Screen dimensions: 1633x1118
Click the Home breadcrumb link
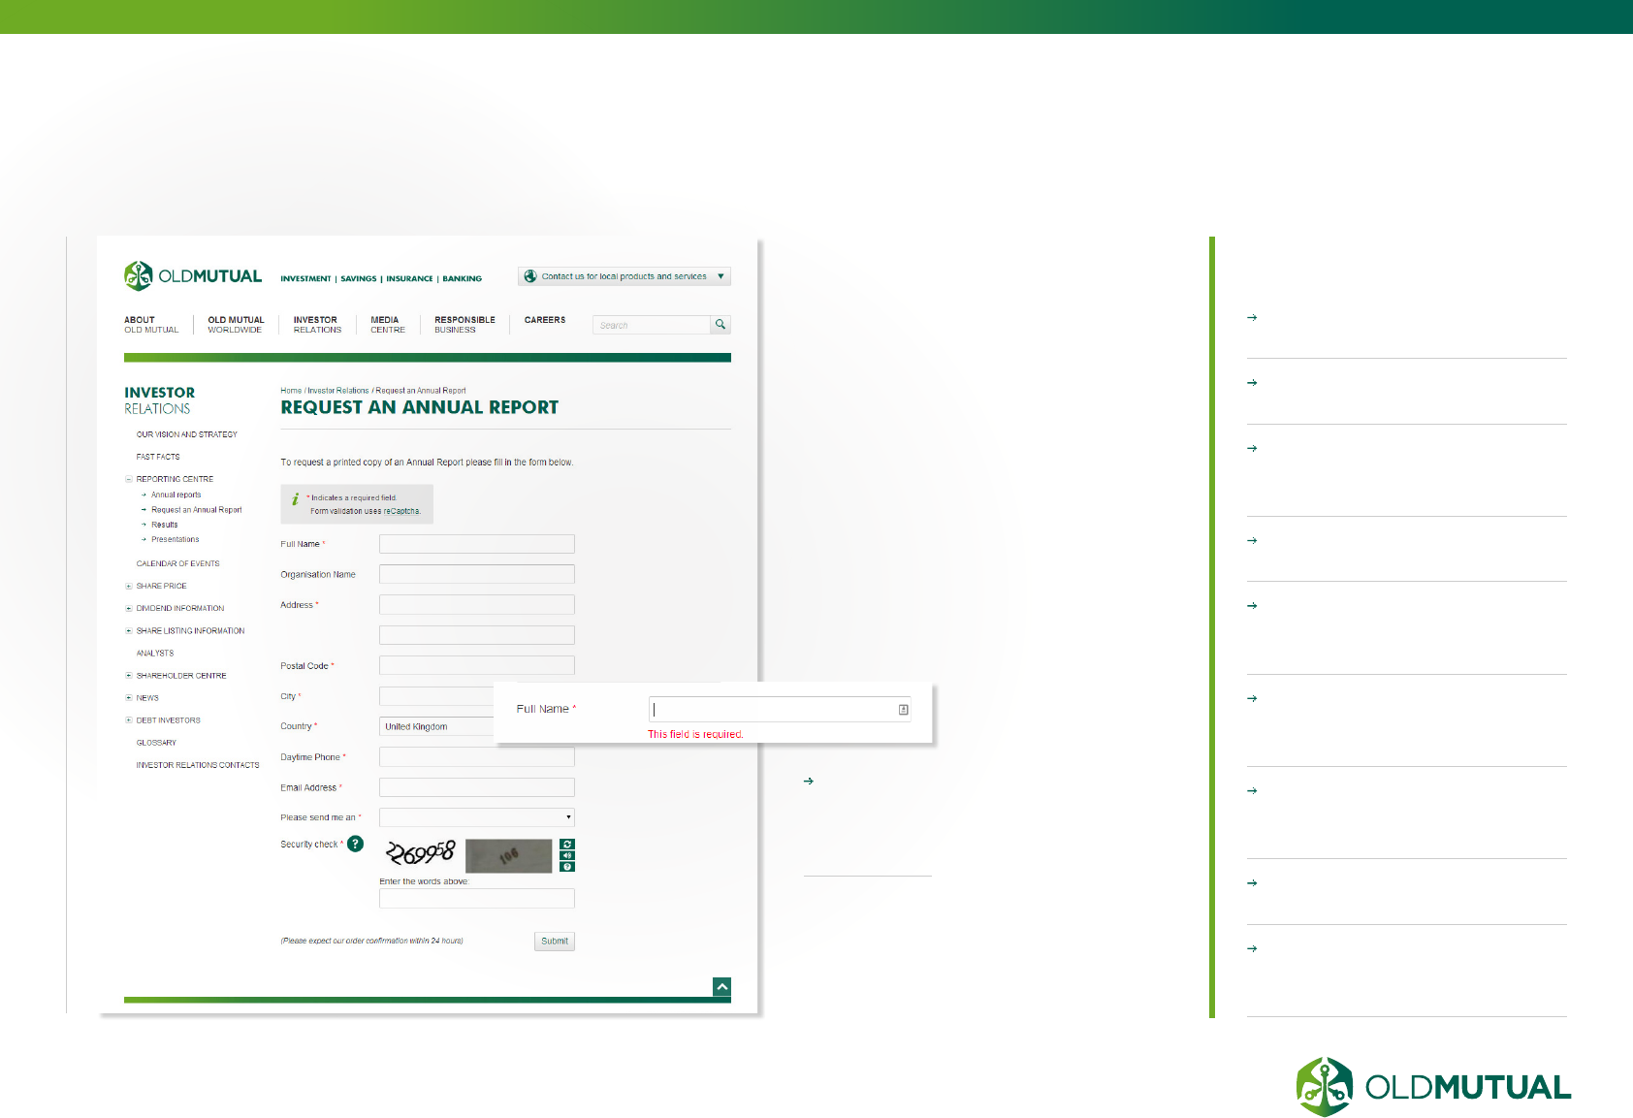click(x=291, y=391)
